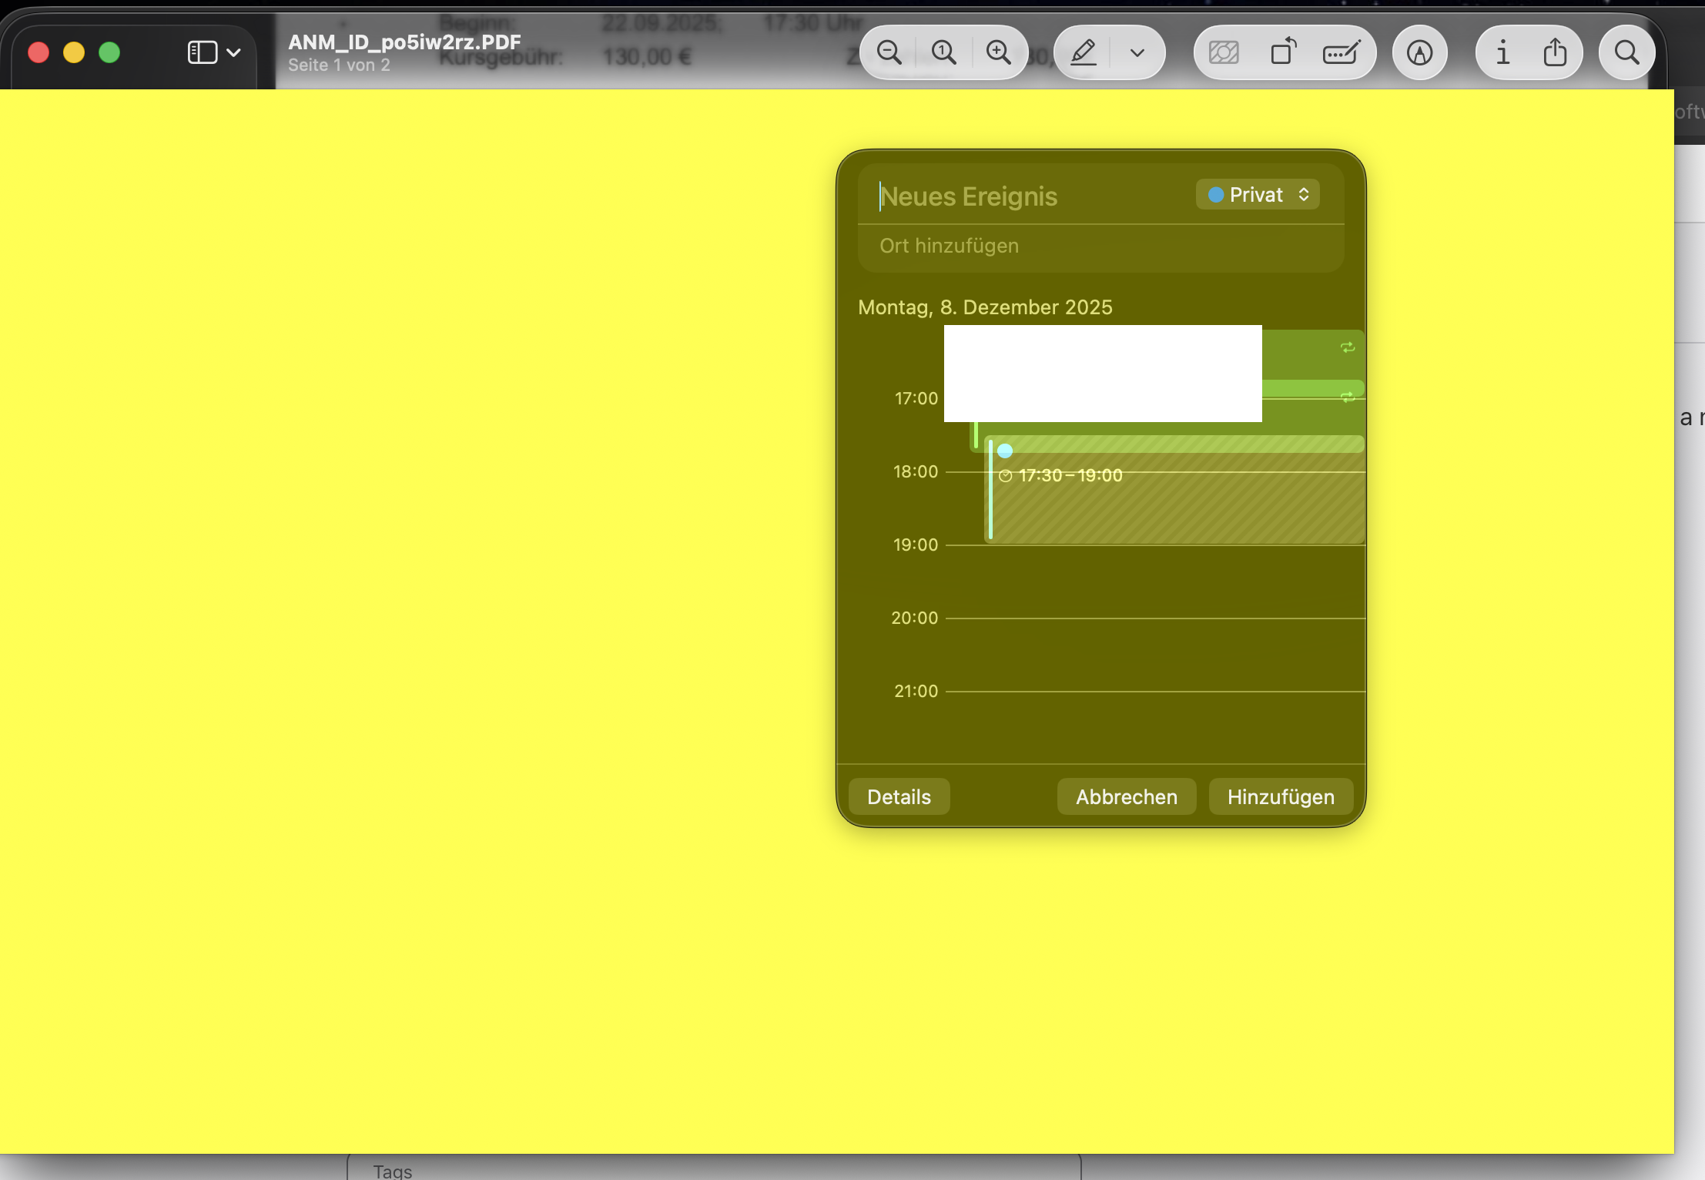Image resolution: width=1705 pixels, height=1180 pixels.
Task: Click the 20:00 time label
Action: pos(915,618)
